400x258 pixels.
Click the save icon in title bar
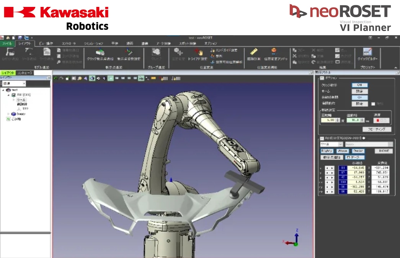[x=20, y=38]
